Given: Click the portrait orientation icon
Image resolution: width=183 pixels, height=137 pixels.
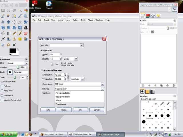Looking at the screenshot, I should [52, 64].
